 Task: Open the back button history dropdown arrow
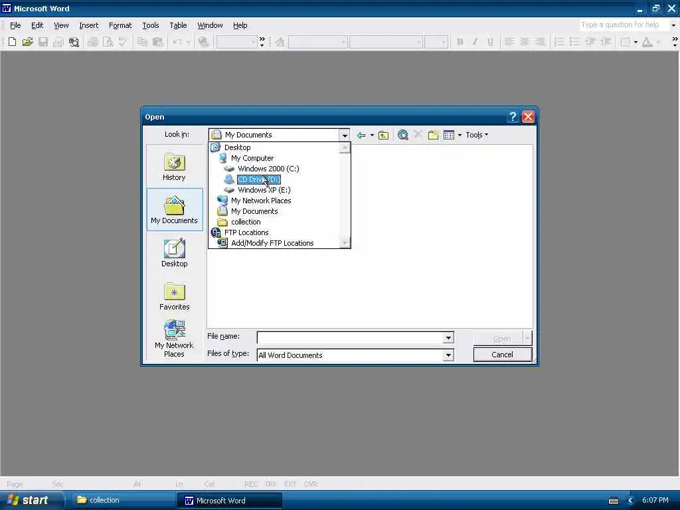[372, 135]
